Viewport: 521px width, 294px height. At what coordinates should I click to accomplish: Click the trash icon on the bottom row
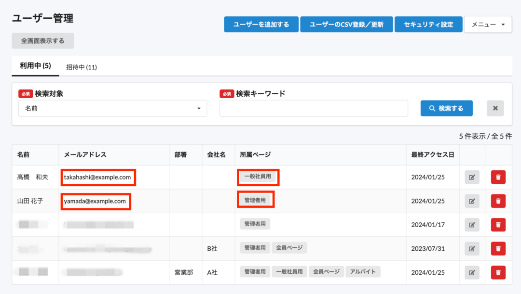pyautogui.click(x=498, y=272)
